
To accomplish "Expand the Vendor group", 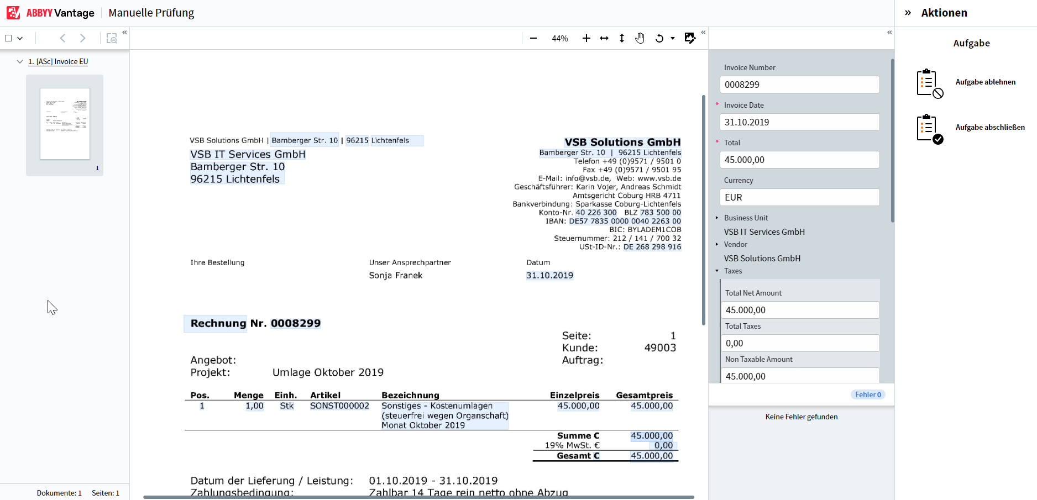I will pyautogui.click(x=717, y=244).
